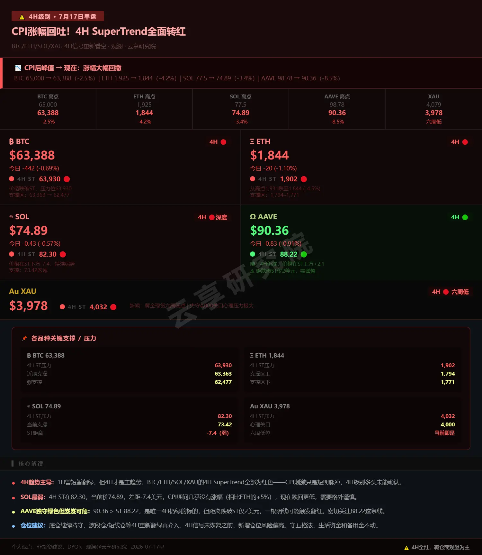Image resolution: width=482 pixels, height=555 pixels.
Task: Click the BTC price $63,388
Action: click(x=32, y=155)
